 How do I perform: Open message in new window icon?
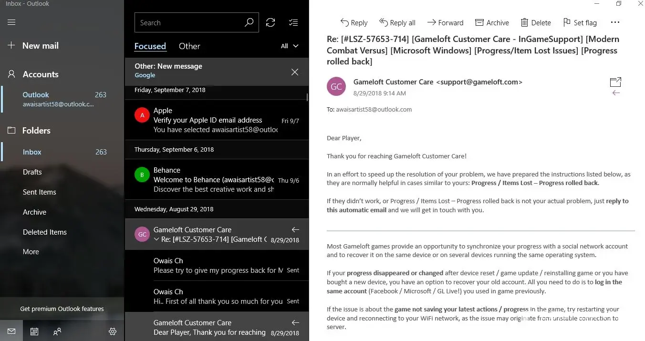point(615,82)
